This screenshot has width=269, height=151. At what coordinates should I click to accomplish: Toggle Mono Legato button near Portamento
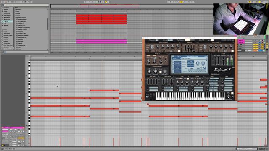point(232,93)
